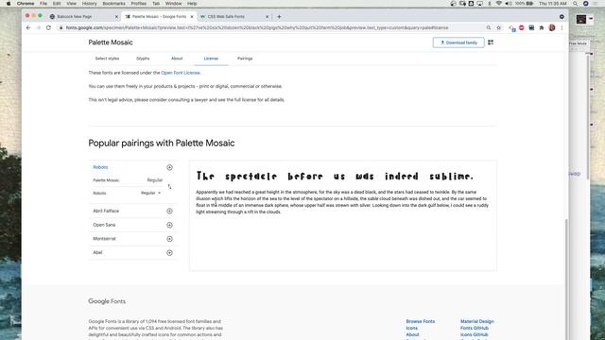Add Montserrat pairing with plus icon
605x340 pixels.
pyautogui.click(x=169, y=239)
